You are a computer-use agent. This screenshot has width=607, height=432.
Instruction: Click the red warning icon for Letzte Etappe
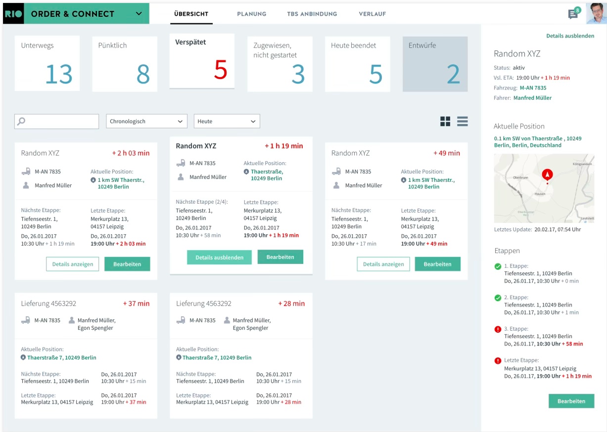point(498,361)
